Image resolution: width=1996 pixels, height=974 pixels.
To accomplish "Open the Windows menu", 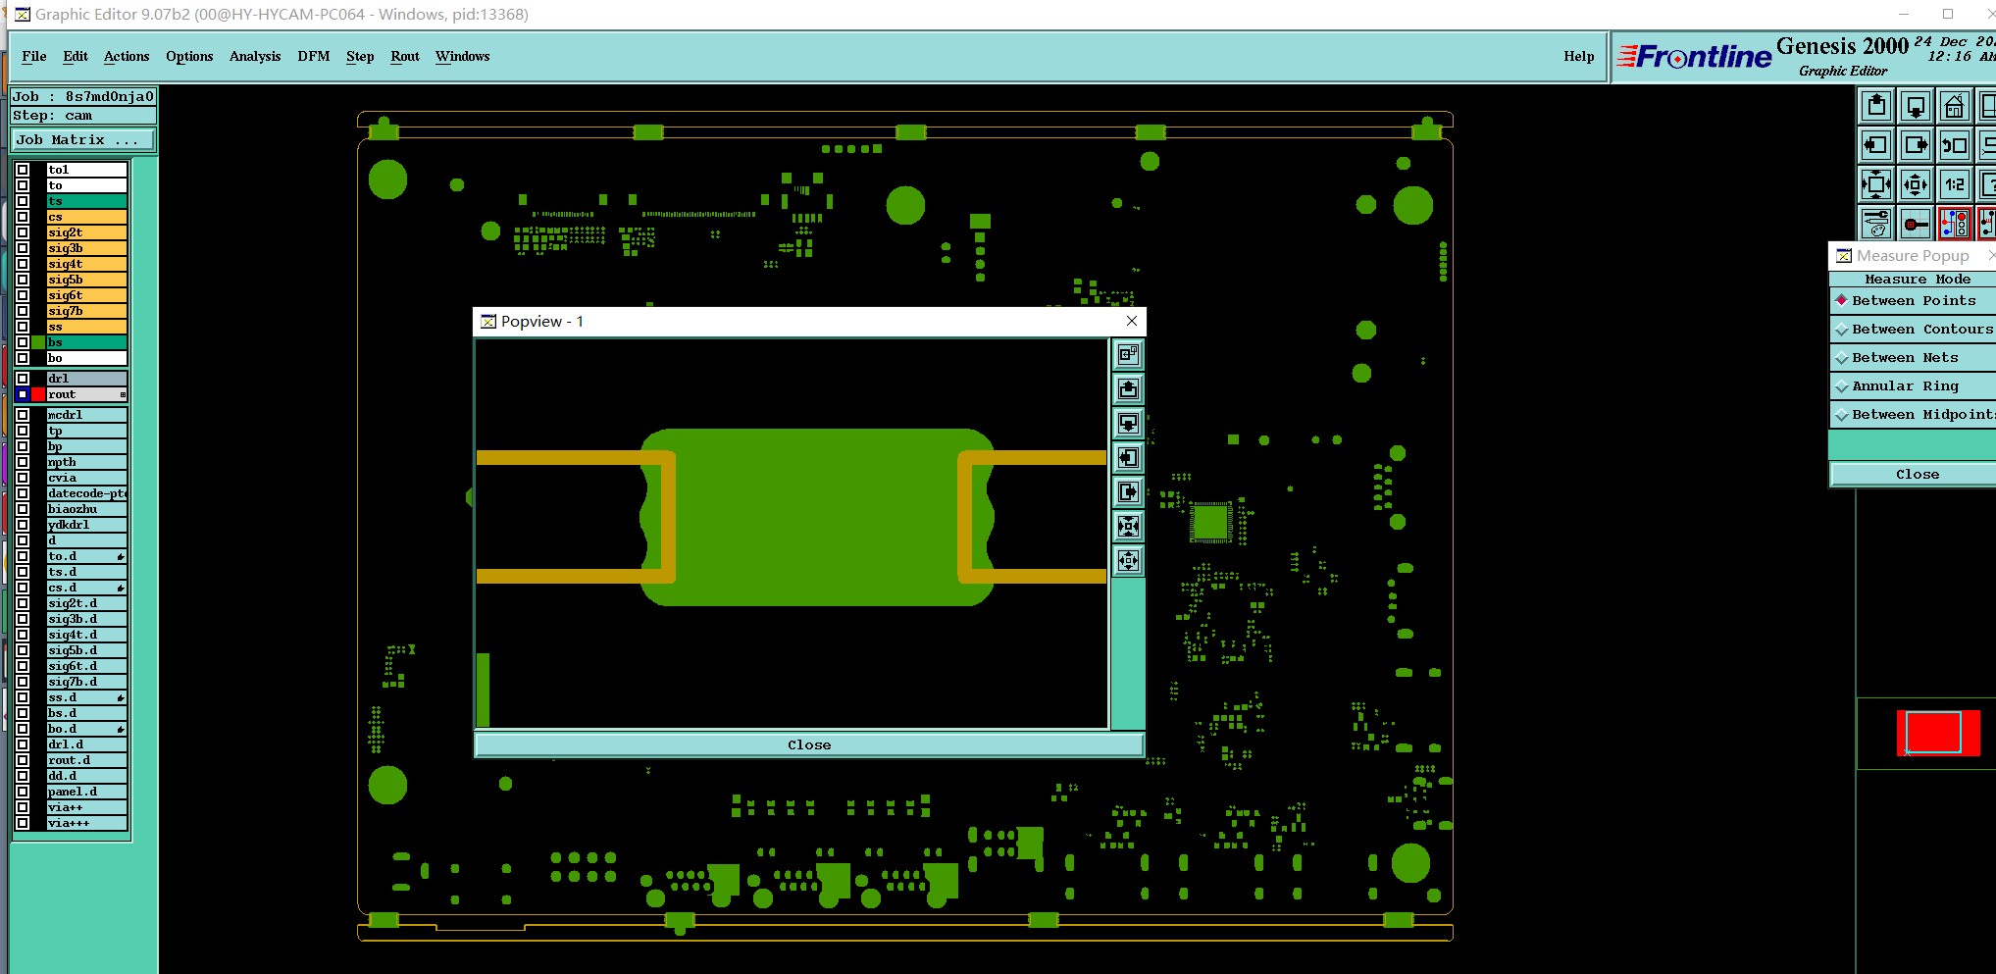I will pos(463,56).
